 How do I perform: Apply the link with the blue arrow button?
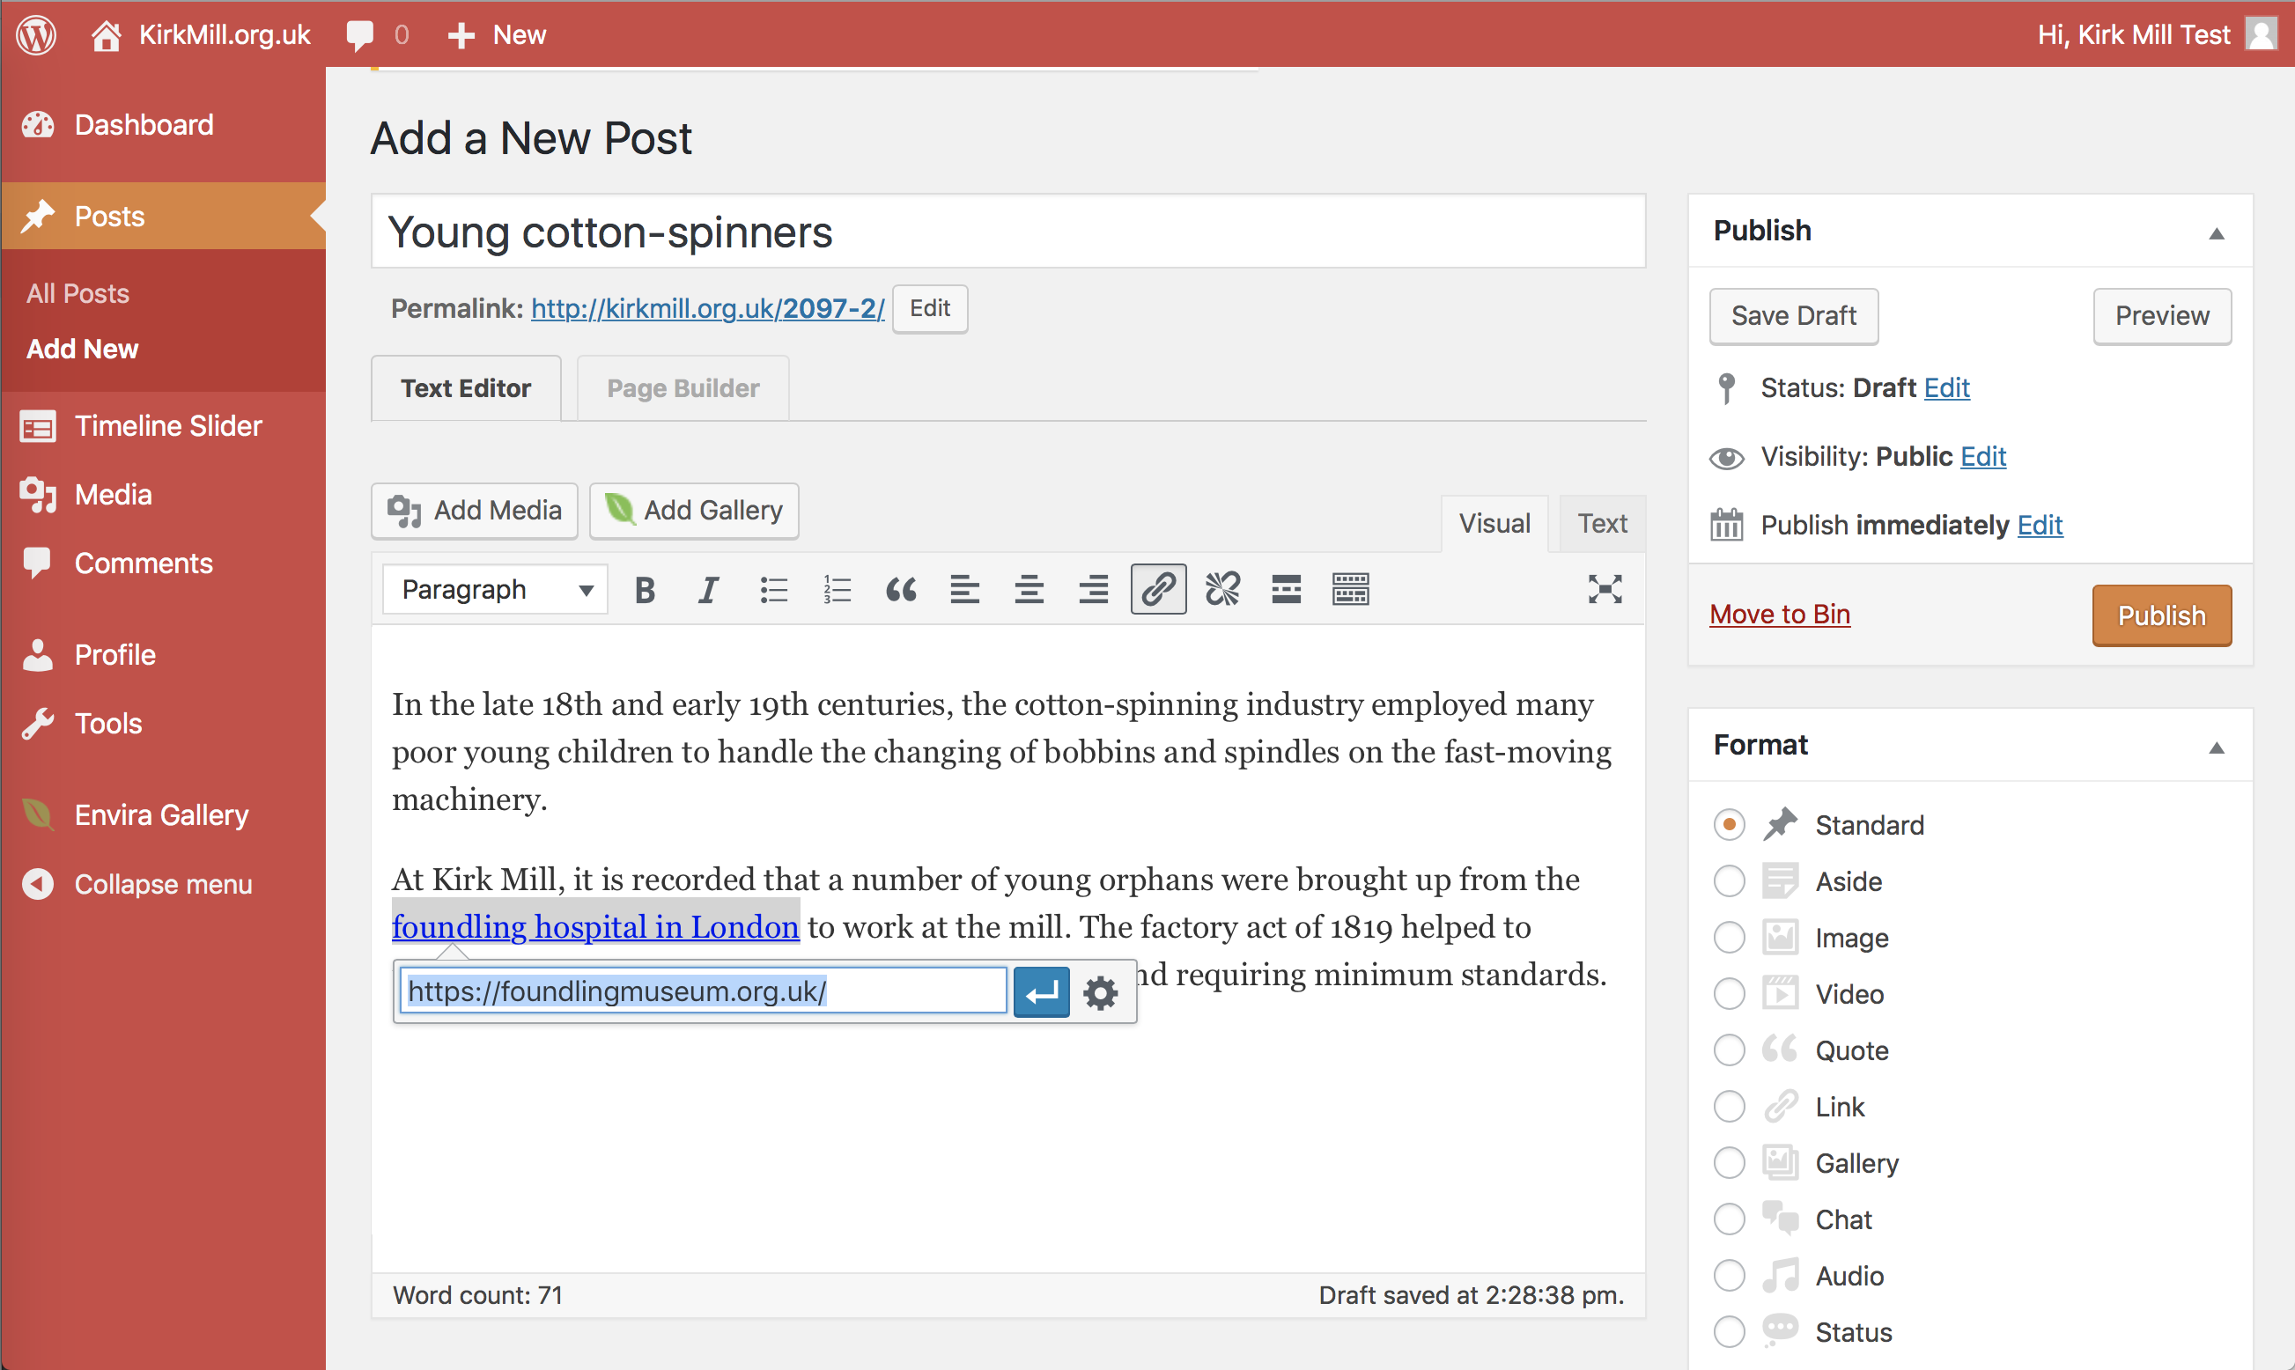[1042, 993]
